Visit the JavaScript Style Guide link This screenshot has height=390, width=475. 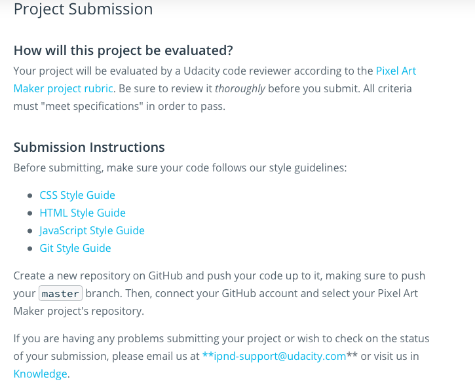[x=92, y=230]
